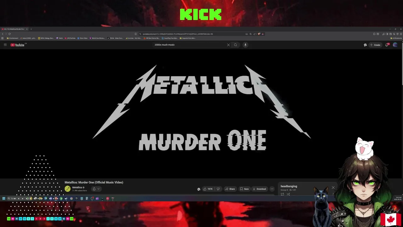Click the zoom magnifier icon in address bar
Image resolution: width=403 pixels, height=227 pixels.
click(251, 34)
